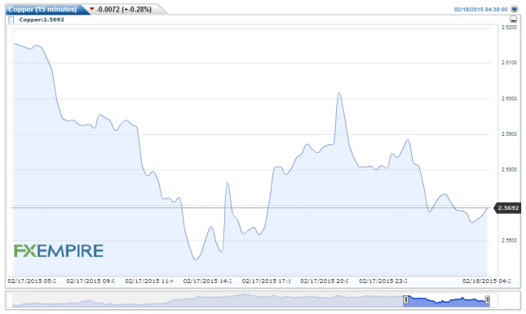
Task: Click the highest peak near 2.6000 line
Action: tap(339, 93)
